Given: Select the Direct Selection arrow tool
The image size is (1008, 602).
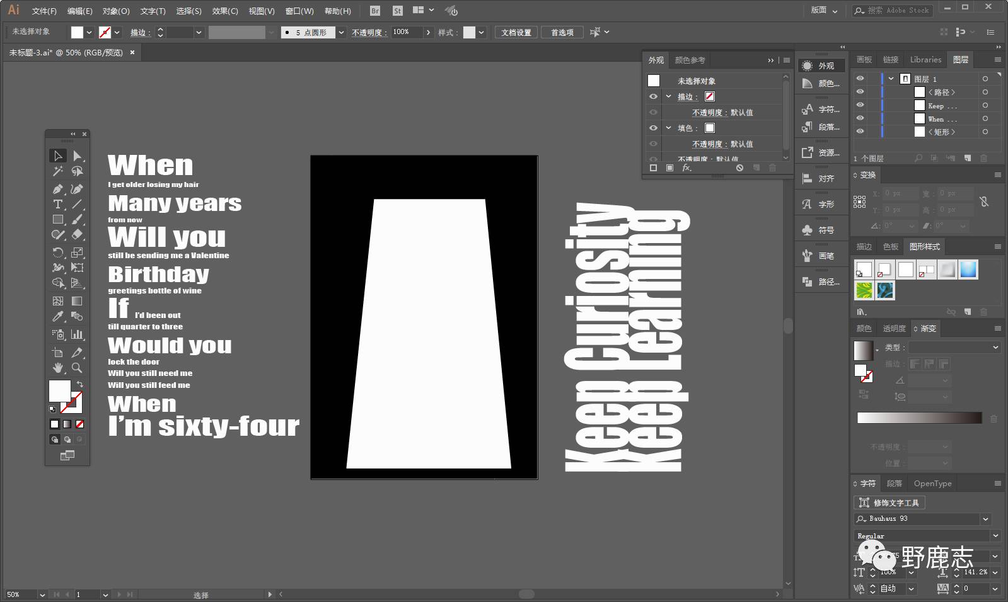Looking at the screenshot, I should coord(77,156).
